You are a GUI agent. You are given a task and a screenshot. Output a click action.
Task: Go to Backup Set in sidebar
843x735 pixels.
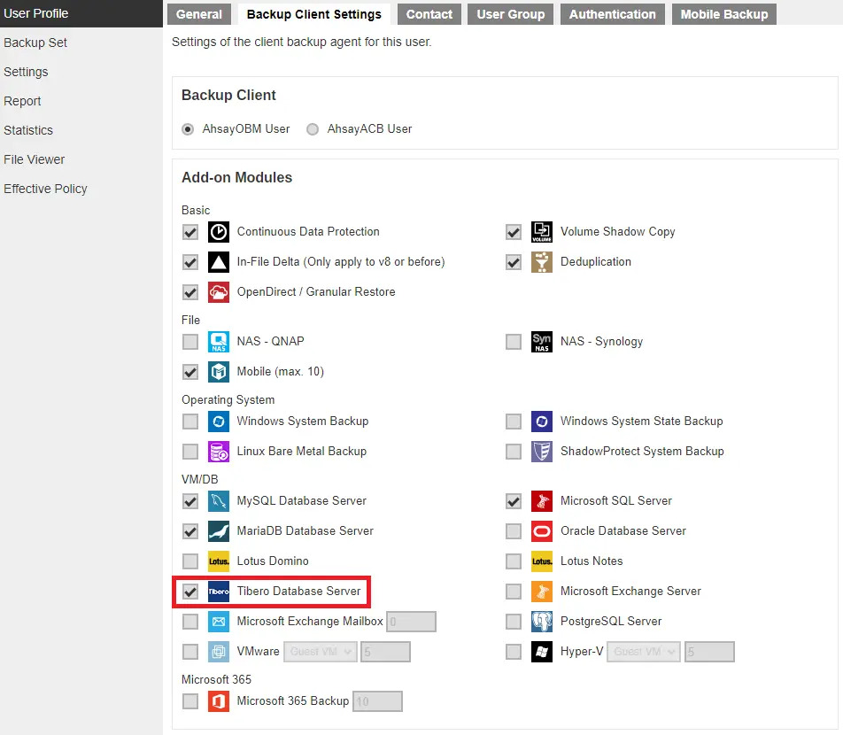point(35,43)
